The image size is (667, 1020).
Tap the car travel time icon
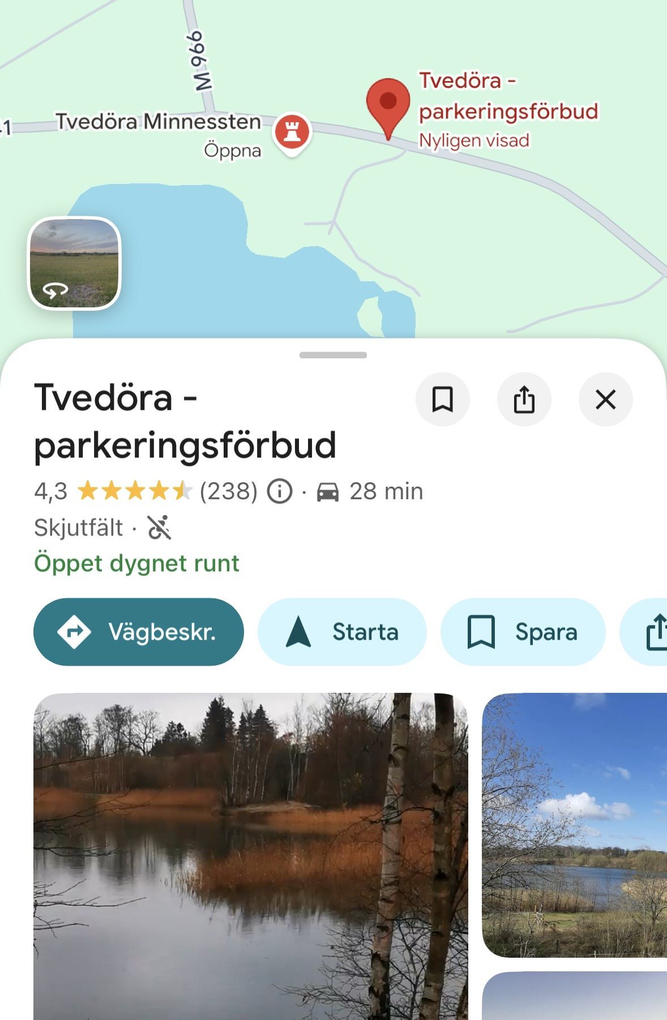[328, 492]
